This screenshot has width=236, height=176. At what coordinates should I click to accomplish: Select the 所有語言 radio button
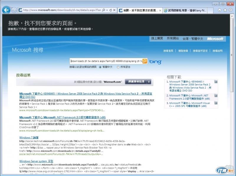118,67
